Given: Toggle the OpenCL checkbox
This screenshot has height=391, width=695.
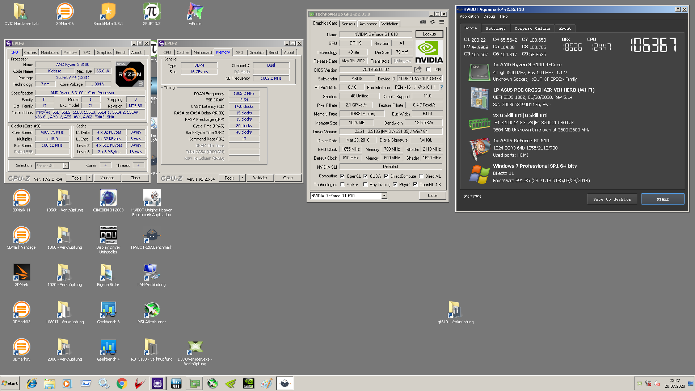Looking at the screenshot, I should point(342,176).
